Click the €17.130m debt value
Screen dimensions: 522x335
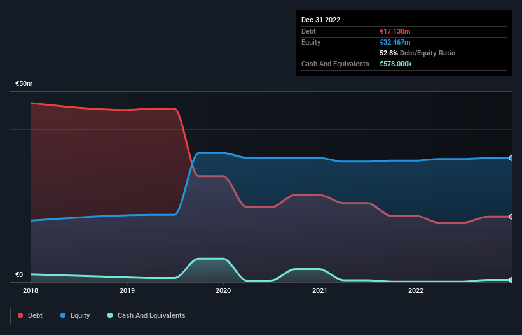pos(395,31)
